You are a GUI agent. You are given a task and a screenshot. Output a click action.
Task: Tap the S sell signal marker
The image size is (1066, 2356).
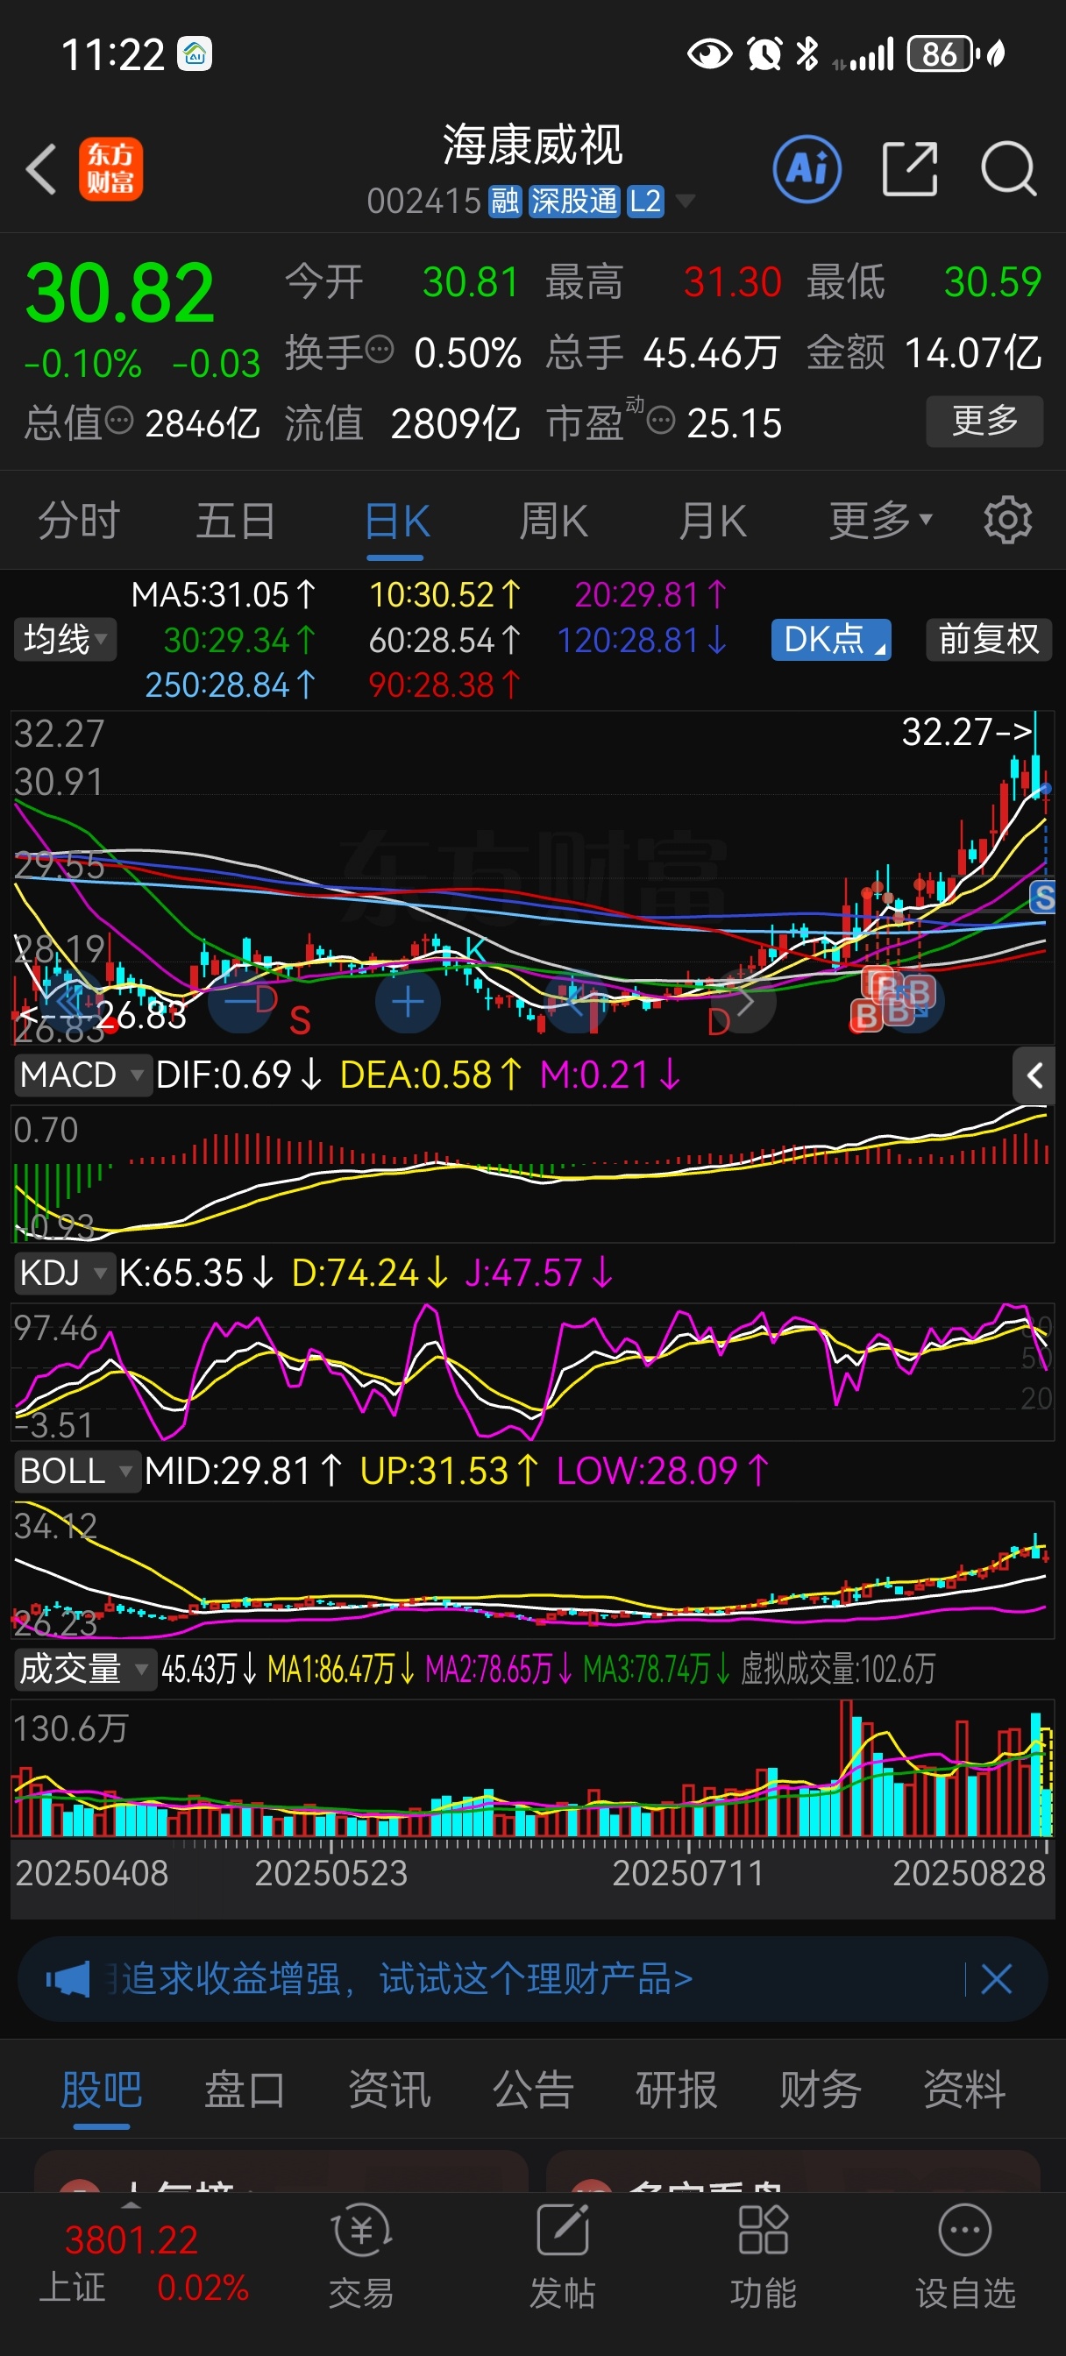click(1044, 898)
